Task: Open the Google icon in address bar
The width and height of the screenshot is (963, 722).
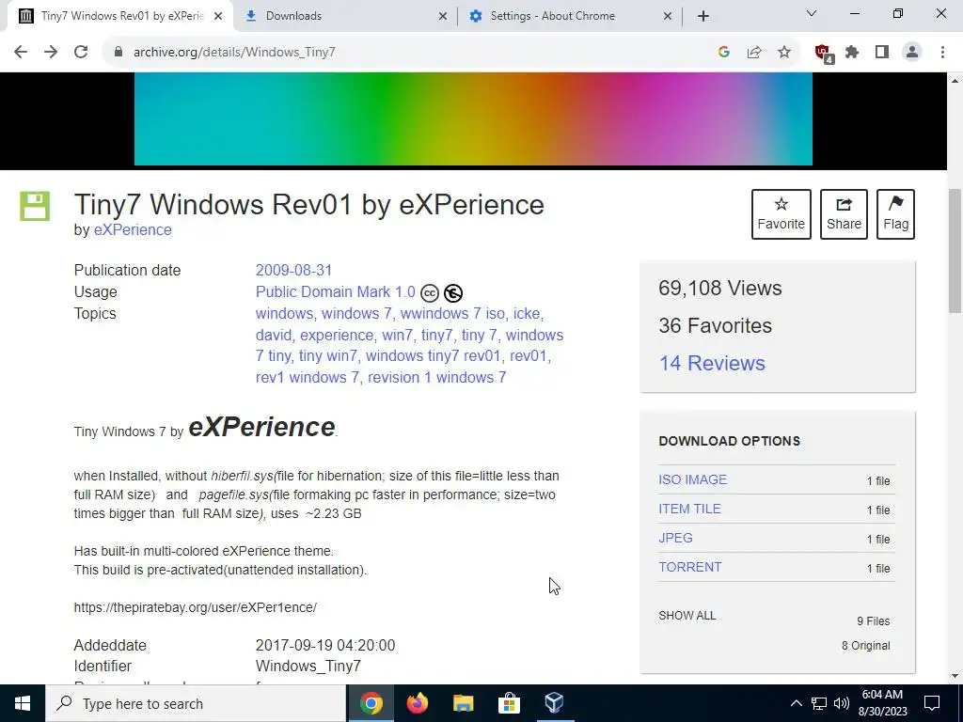Action: coord(723,53)
